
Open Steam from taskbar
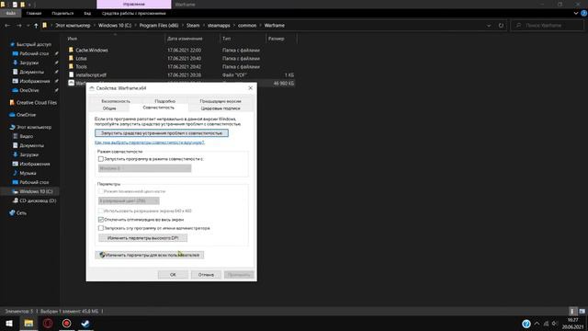pos(85,323)
